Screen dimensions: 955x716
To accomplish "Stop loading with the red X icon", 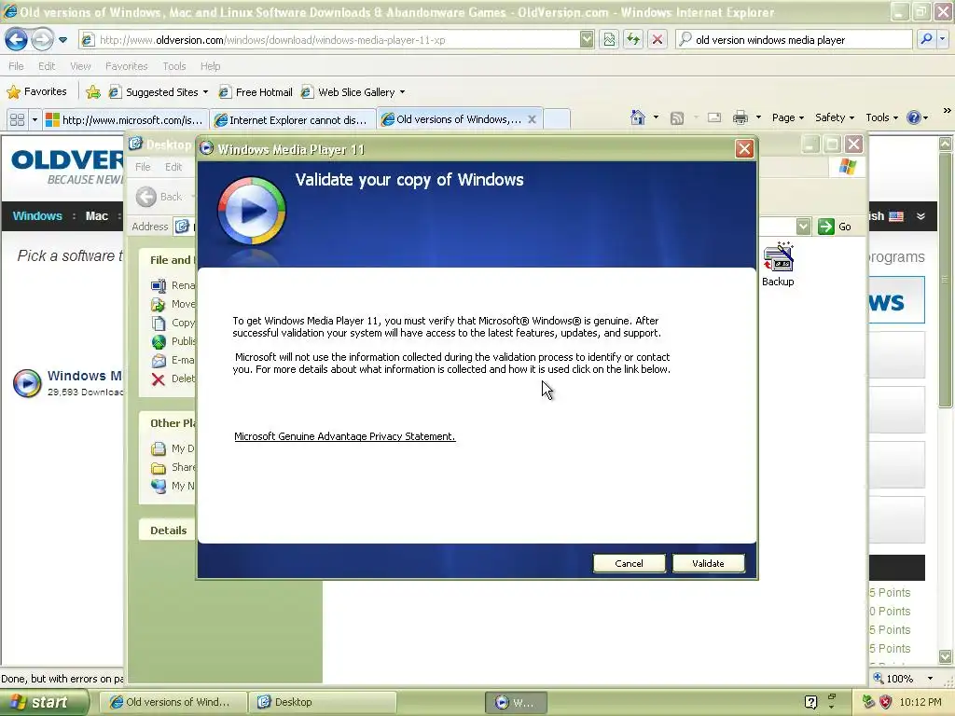I will pyautogui.click(x=657, y=40).
